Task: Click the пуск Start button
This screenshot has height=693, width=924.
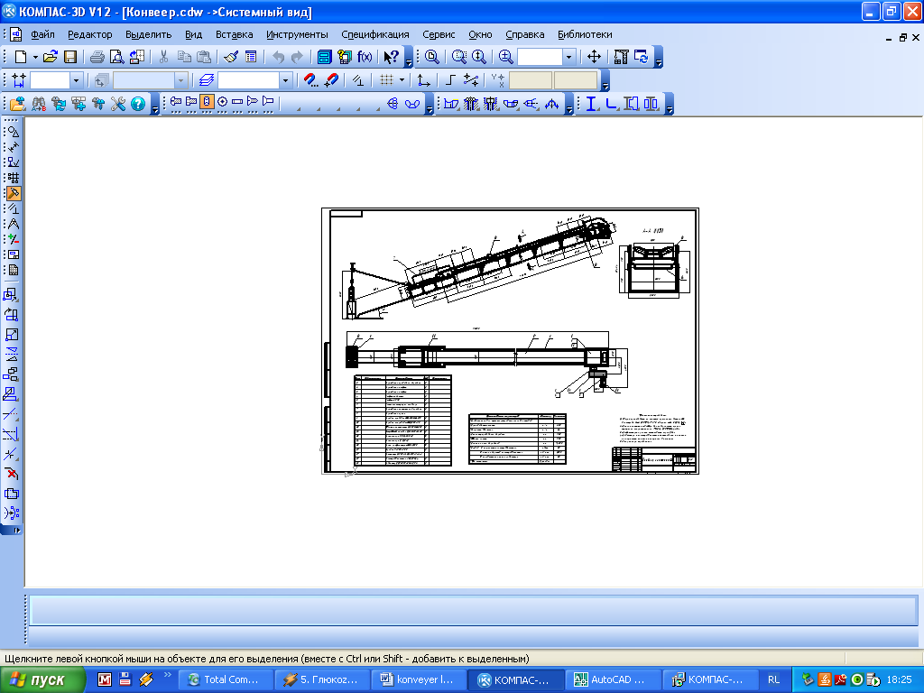Action: coord(42,679)
